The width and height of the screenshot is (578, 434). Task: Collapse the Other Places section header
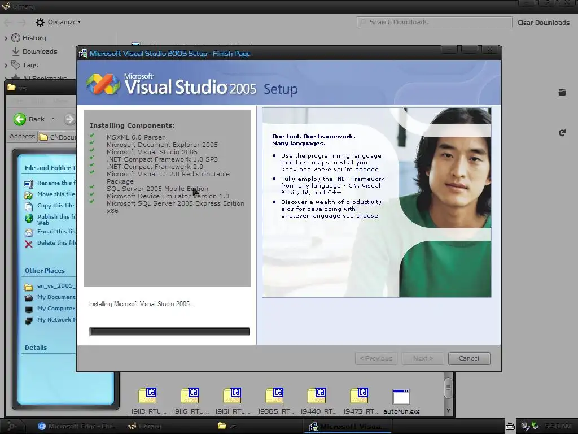pos(45,271)
